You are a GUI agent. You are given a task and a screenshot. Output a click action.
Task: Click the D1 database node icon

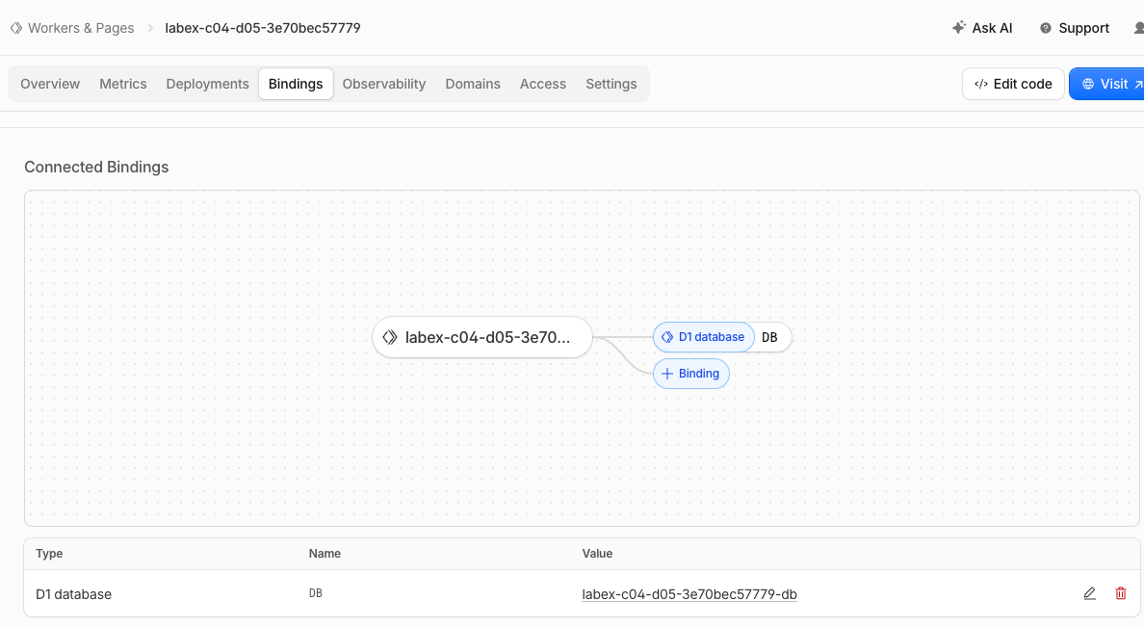(x=666, y=337)
